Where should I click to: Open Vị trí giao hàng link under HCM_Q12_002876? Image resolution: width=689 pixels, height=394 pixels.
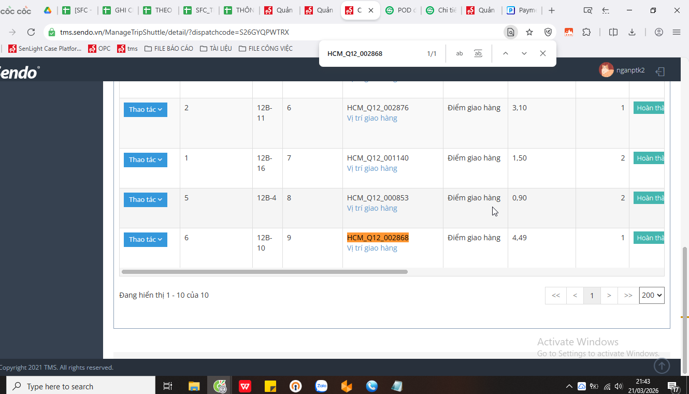(372, 118)
